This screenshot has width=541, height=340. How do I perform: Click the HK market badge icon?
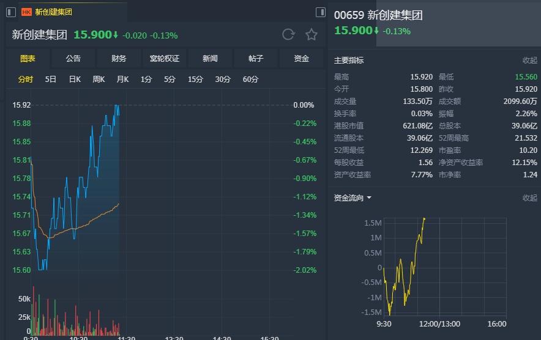click(26, 12)
